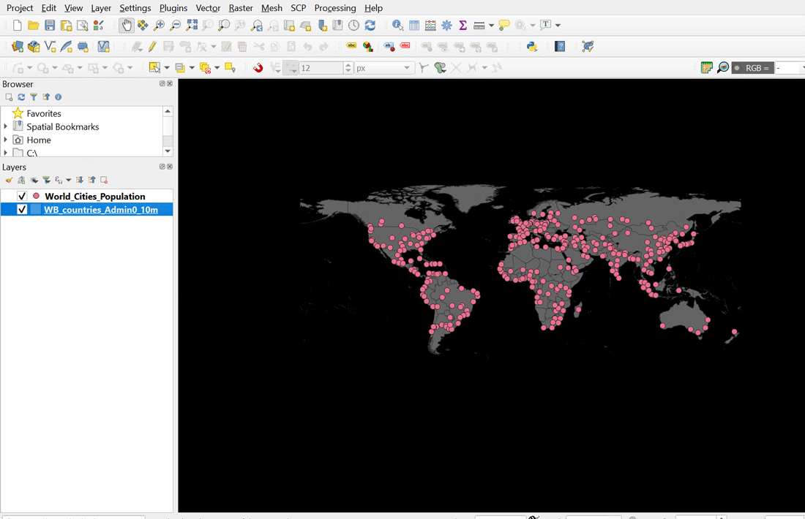Refresh the Browser panel

pos(21,97)
